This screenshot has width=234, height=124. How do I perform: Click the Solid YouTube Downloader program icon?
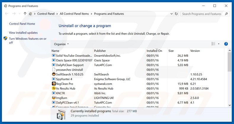(x=54, y=56)
